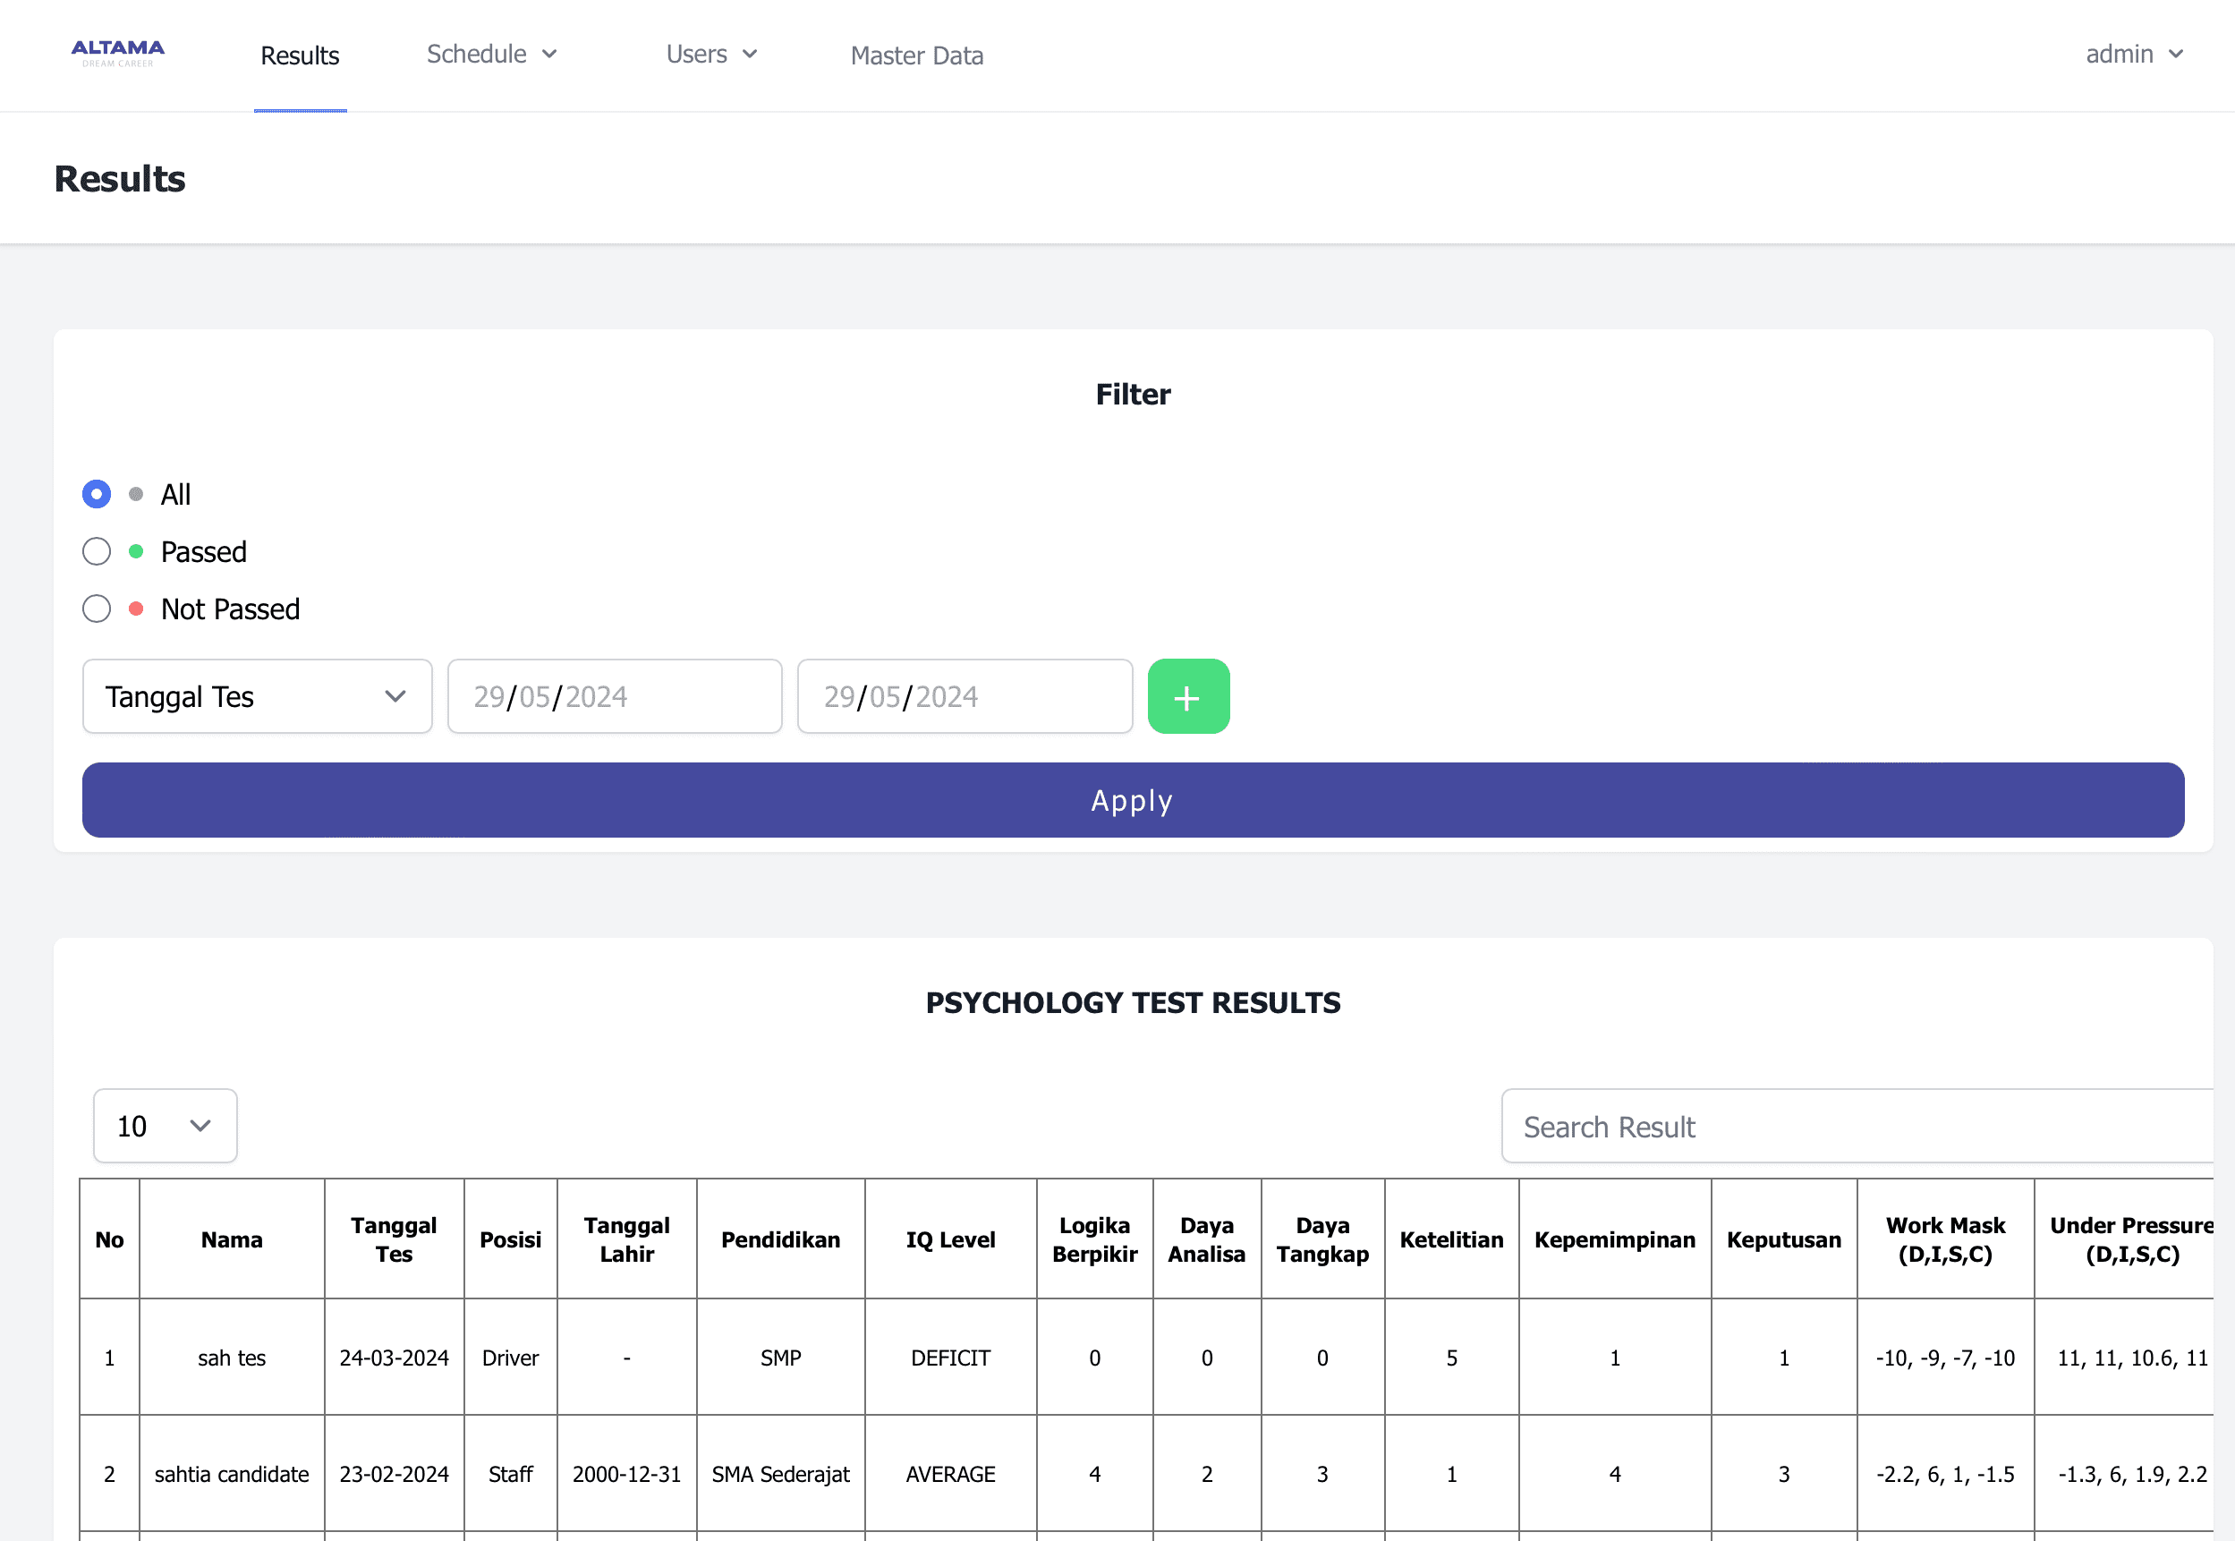Screen dimensions: 2235x1541
Task: Click the Altama Dream Career logo
Action: (118, 53)
